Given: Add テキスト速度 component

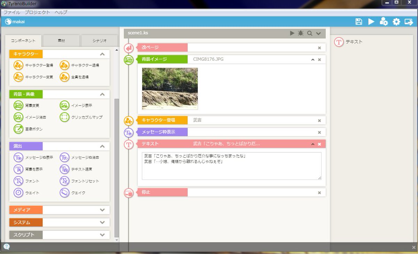Looking at the screenshot, I should (76, 169).
